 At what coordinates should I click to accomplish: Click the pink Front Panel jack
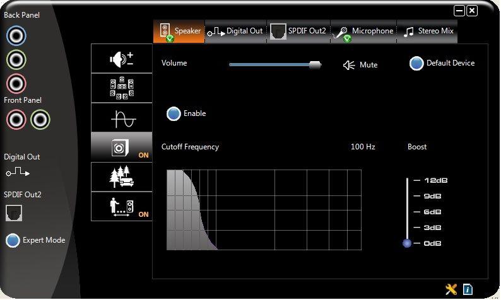pyautogui.click(x=16, y=120)
